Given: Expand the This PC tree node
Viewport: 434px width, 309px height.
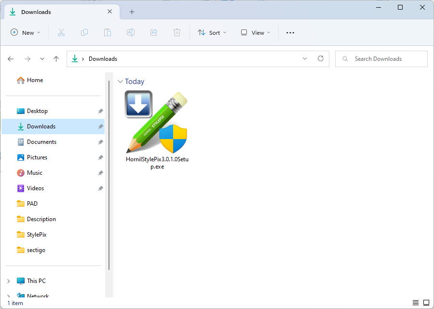Looking at the screenshot, I should coord(9,281).
